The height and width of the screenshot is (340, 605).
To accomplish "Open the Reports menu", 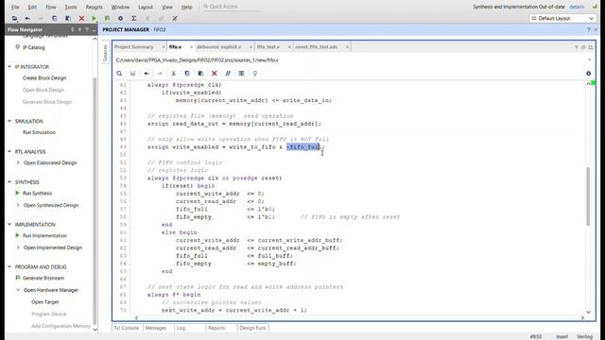I will pos(95,7).
